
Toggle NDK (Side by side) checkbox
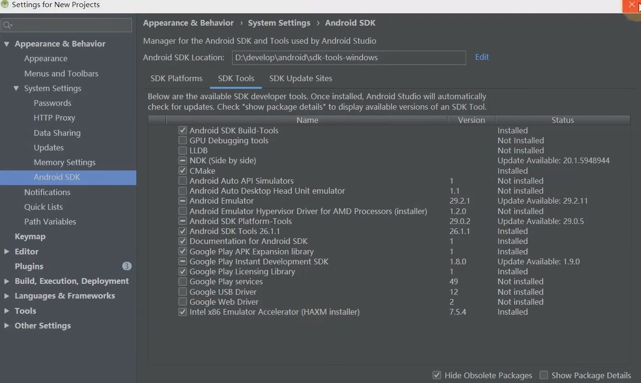coord(182,160)
